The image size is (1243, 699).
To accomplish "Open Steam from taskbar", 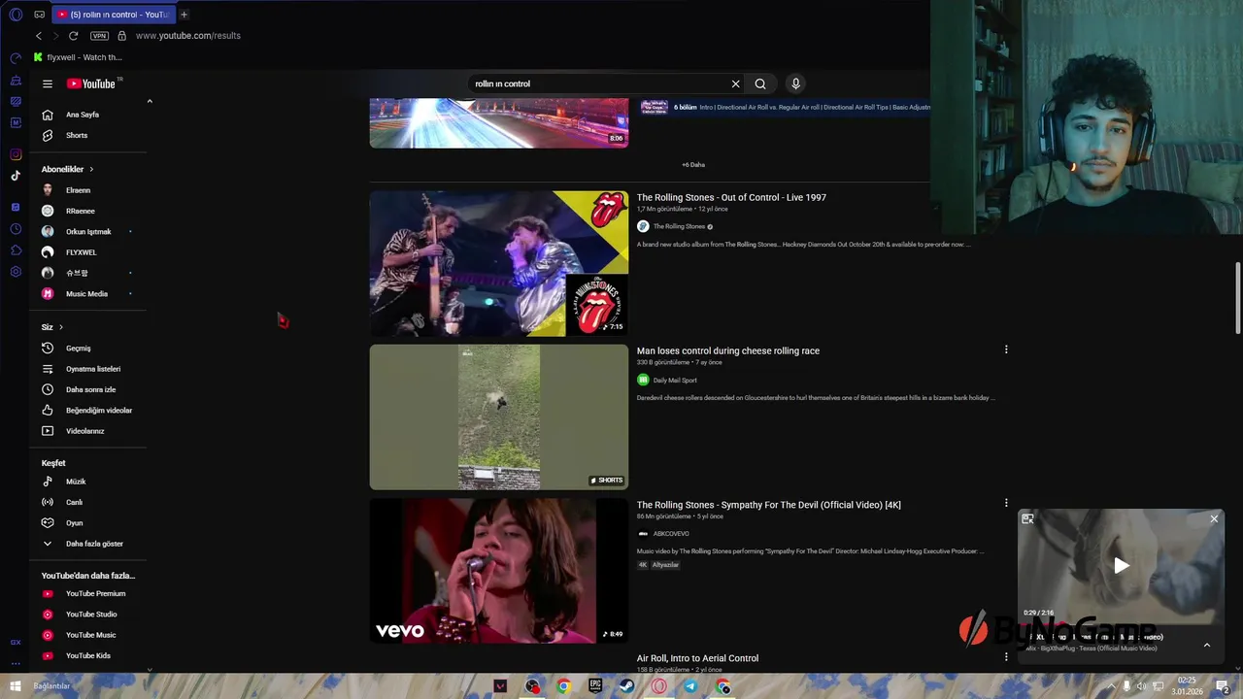I will [627, 686].
